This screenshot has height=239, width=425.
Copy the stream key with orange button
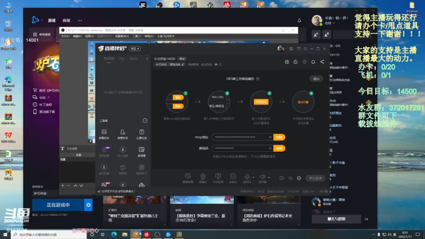pos(279,148)
